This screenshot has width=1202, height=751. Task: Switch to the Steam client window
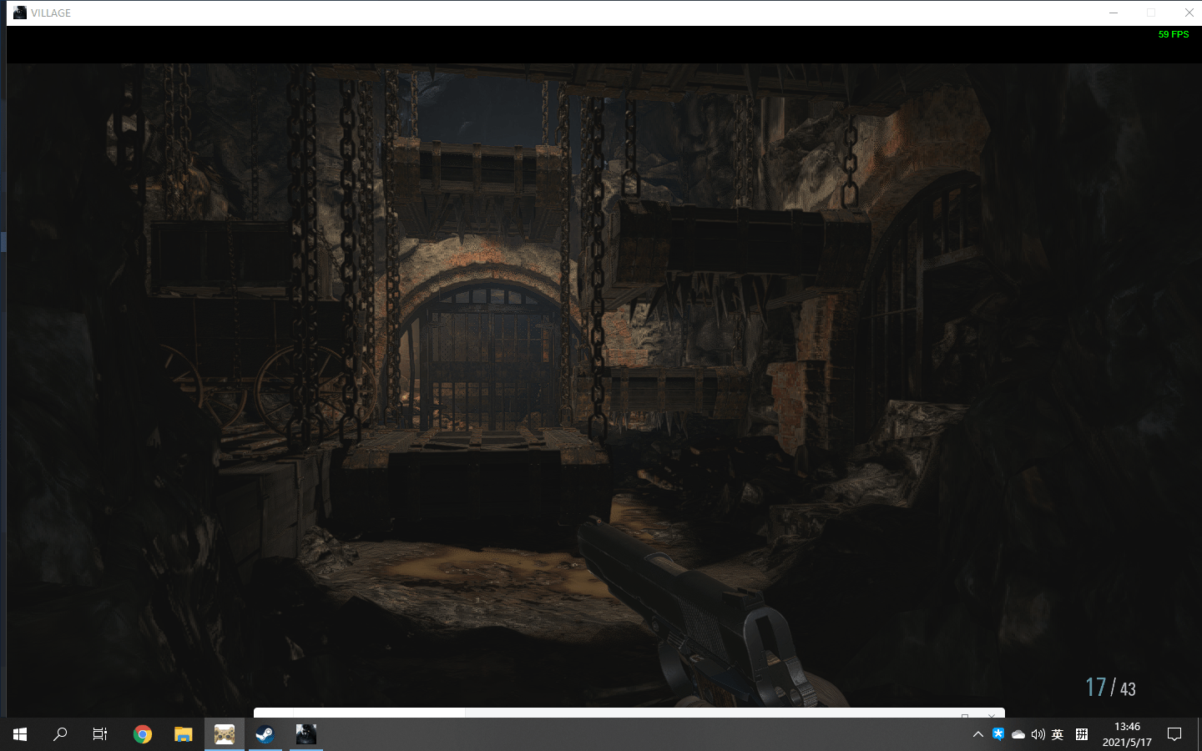pyautogui.click(x=265, y=734)
